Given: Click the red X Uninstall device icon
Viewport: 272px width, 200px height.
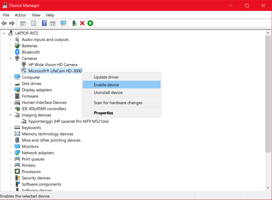Looking at the screenshot, I should (x=82, y=23).
